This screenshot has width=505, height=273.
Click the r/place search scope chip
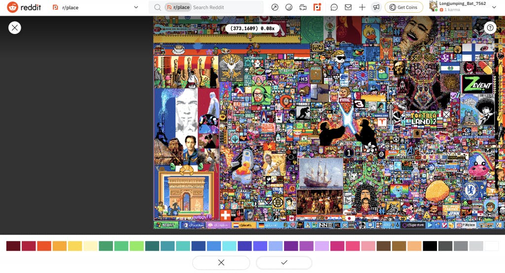point(178,7)
